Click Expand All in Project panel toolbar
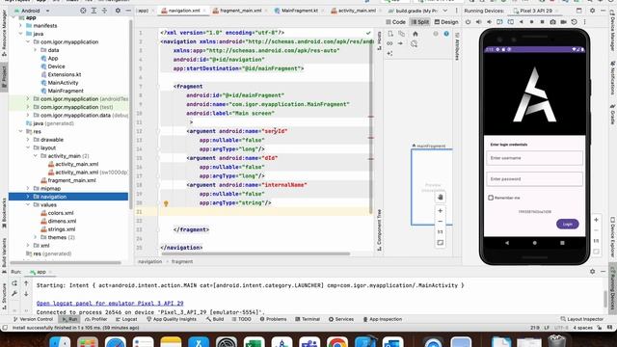This screenshot has width=617, height=347. click(x=94, y=11)
